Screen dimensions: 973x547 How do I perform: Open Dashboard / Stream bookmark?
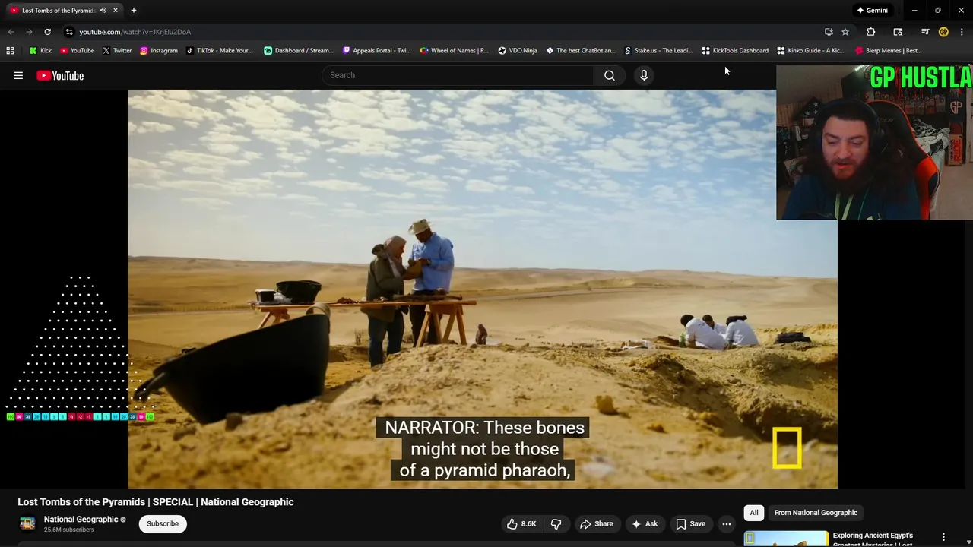point(299,51)
